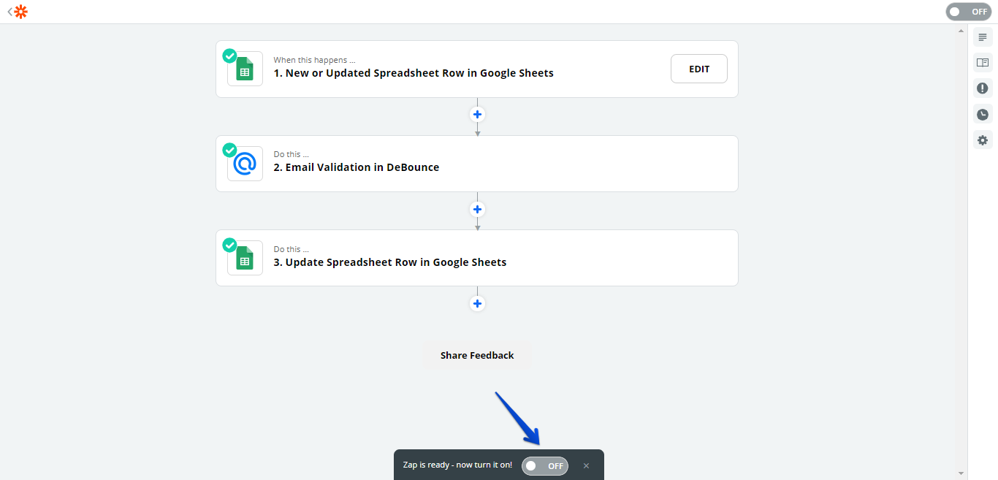998x480 pixels.
Task: Click the DeBounce app icon
Action: coord(245,164)
